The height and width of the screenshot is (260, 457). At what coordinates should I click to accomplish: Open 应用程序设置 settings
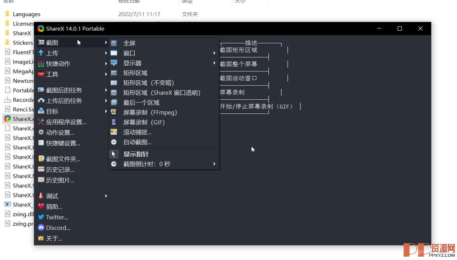point(66,122)
